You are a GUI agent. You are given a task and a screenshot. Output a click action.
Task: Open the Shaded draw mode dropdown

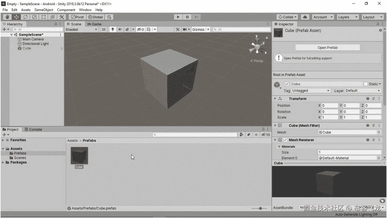point(81,29)
